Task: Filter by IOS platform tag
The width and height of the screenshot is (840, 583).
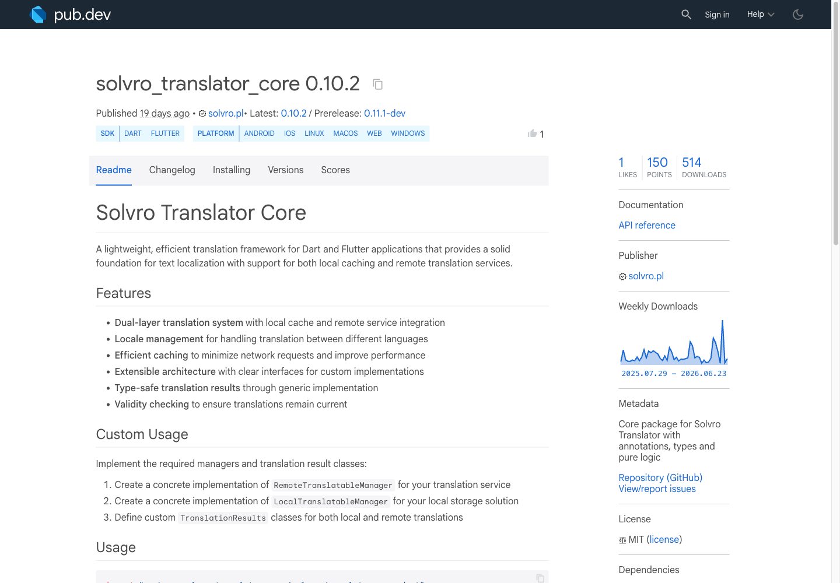Action: pos(290,134)
